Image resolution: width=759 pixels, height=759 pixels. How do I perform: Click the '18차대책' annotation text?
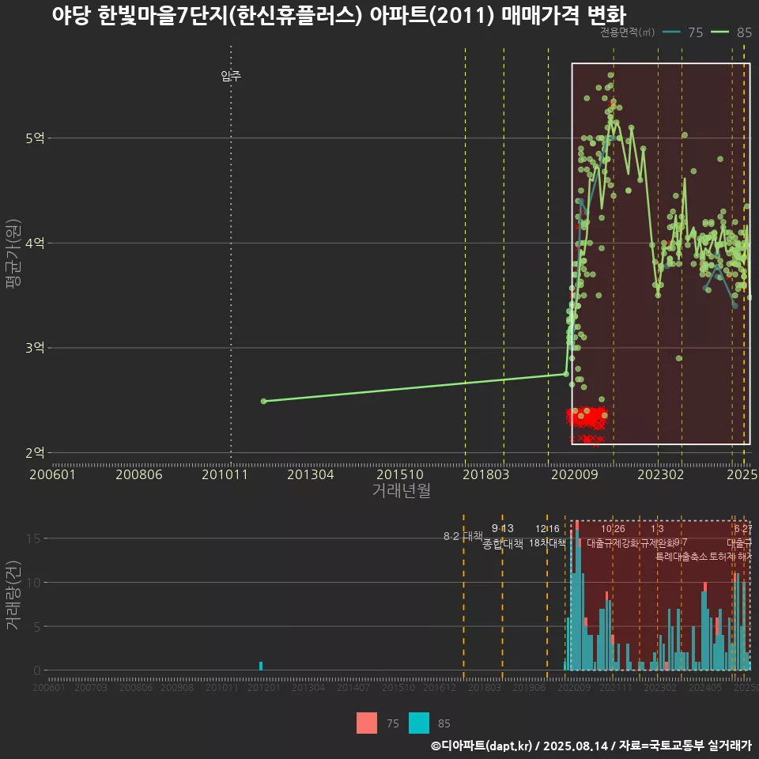[547, 543]
